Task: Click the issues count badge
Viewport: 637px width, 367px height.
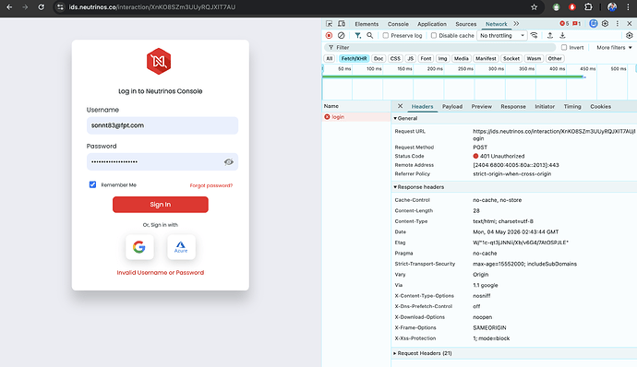Action: click(x=577, y=24)
